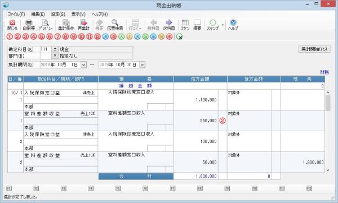Go to 次科目 next account

(169, 25)
